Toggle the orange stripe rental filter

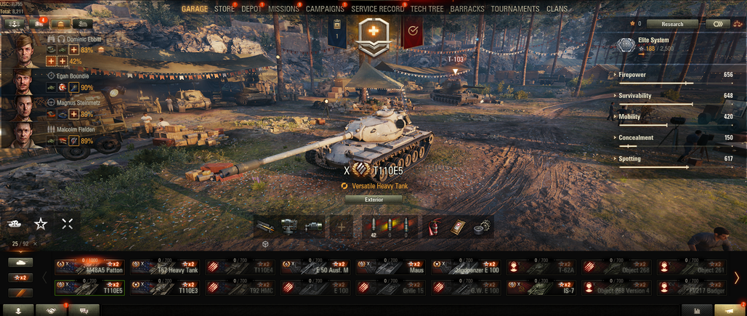pyautogui.click(x=20, y=293)
